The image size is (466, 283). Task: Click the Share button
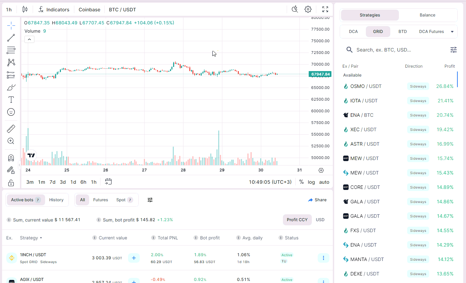pyautogui.click(x=317, y=200)
